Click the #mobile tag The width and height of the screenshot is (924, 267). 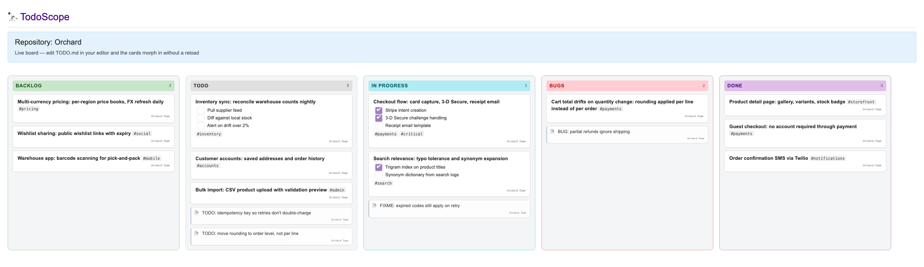[152, 158]
